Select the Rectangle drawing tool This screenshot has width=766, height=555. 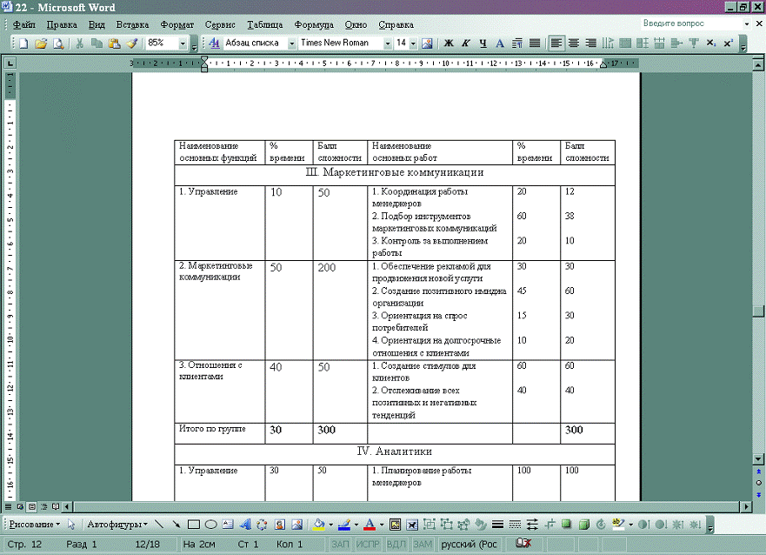pos(194,525)
